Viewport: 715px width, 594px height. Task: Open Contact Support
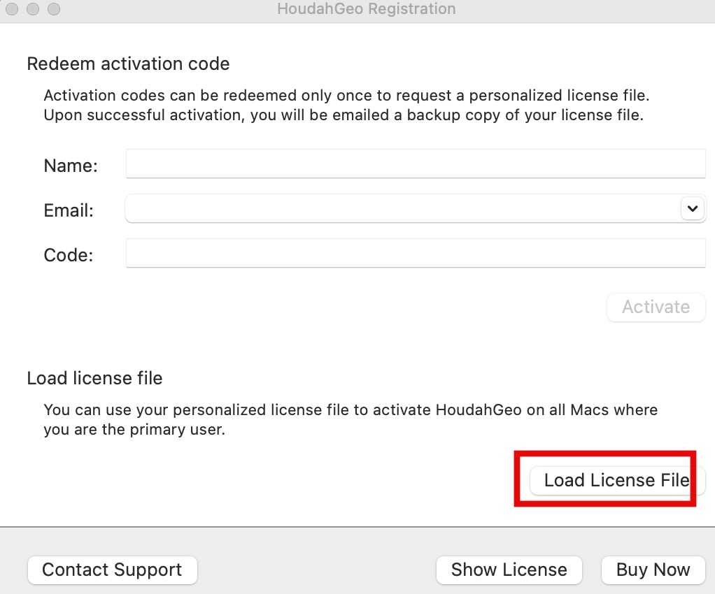pyautogui.click(x=112, y=570)
